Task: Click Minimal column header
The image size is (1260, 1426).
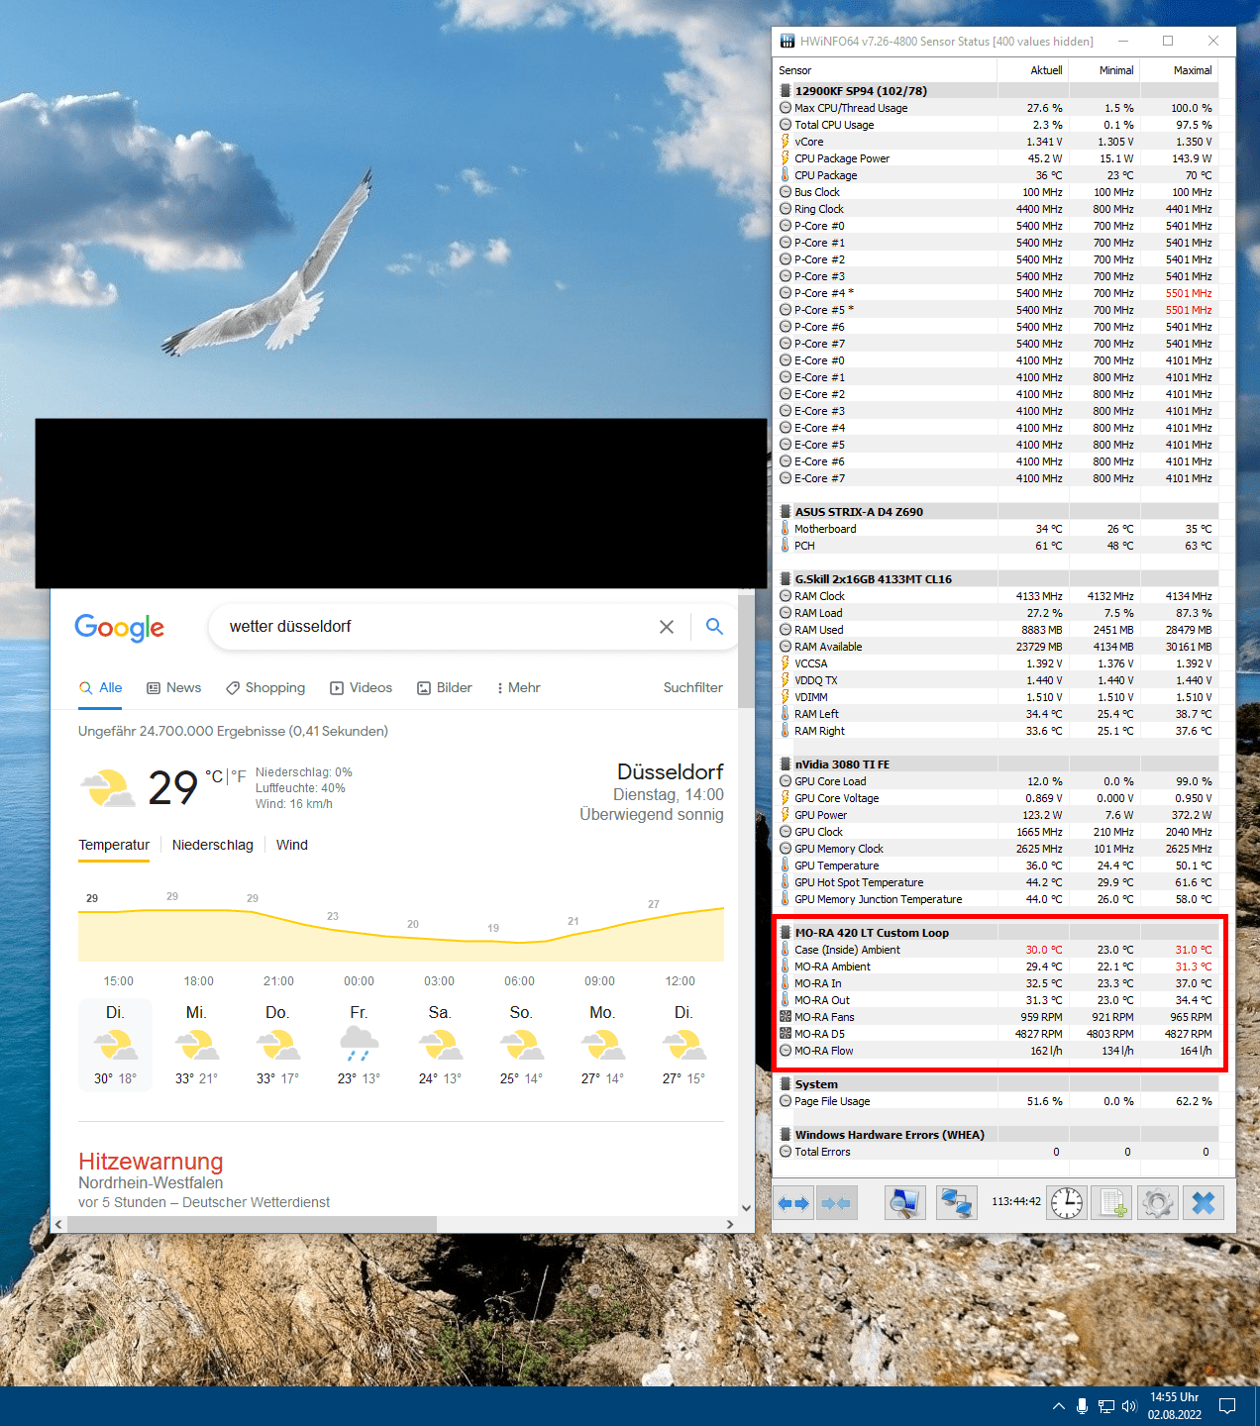Action: (x=1104, y=70)
